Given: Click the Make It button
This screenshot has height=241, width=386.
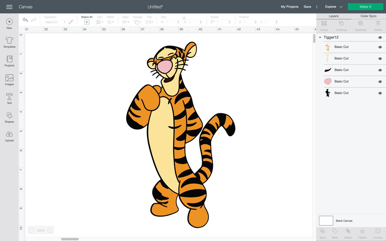Looking at the screenshot, I should 365,6.
